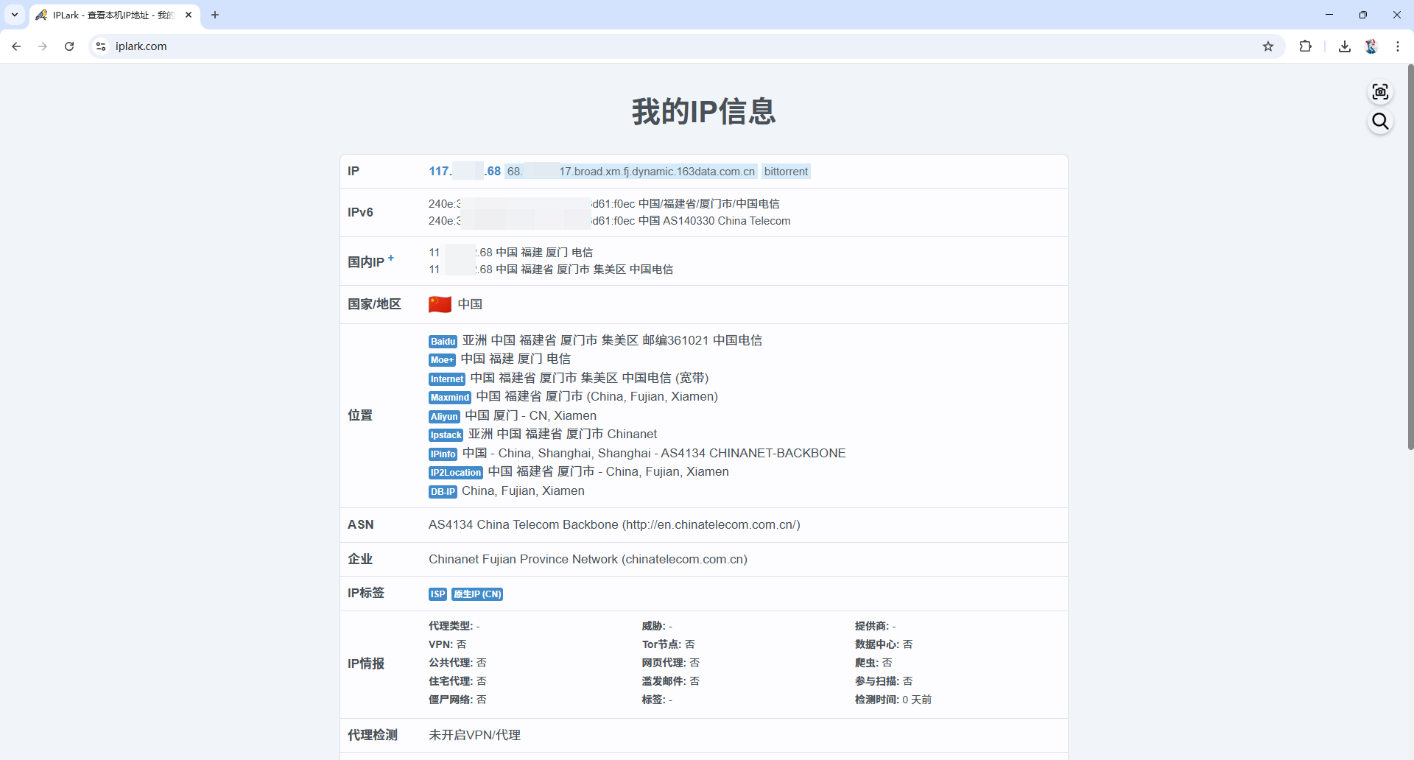The height and width of the screenshot is (760, 1414).
Task: Reload the iplark.com page
Action: 69,46
